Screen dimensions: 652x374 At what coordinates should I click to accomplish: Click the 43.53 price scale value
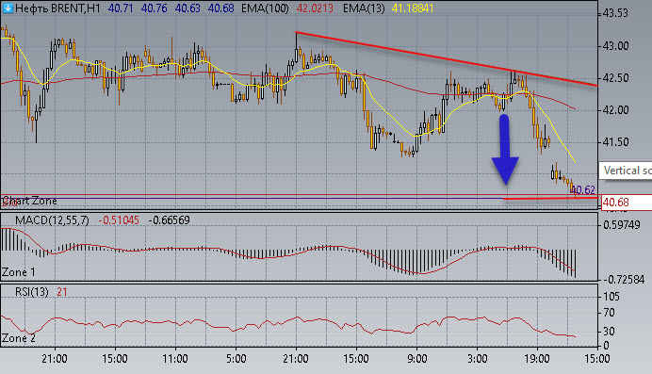615,13
